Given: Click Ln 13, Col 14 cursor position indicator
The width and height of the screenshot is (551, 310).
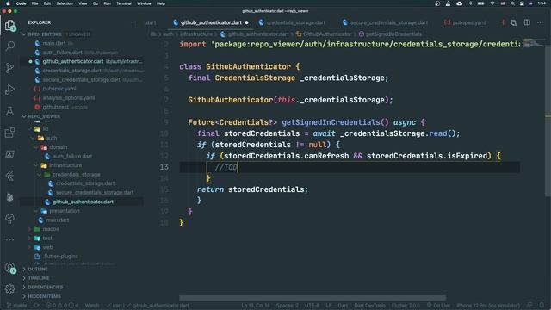Looking at the screenshot, I should 256,306.
